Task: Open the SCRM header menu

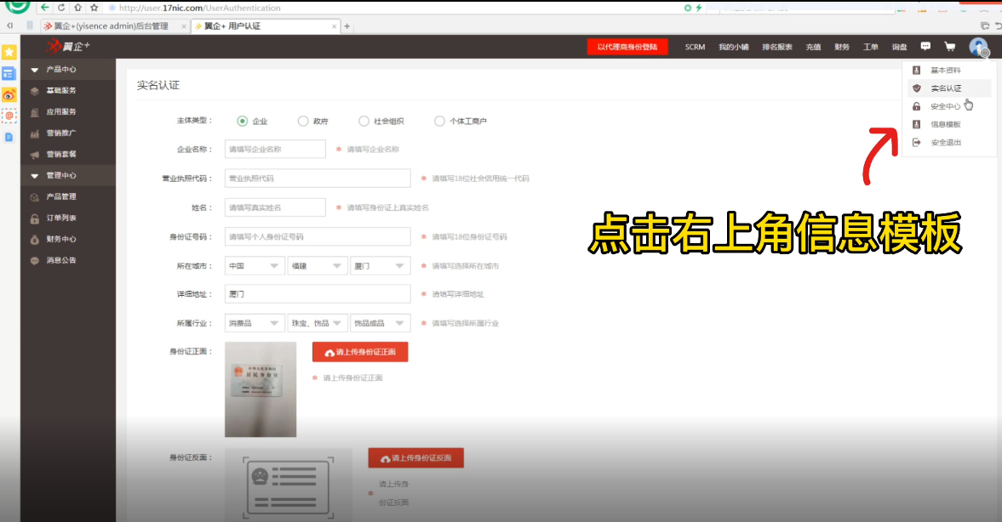Action: [695, 48]
